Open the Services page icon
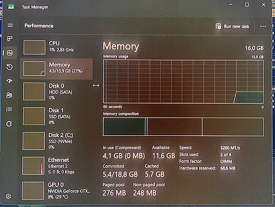Screen dimensions: 275x207 (x=9, y=124)
